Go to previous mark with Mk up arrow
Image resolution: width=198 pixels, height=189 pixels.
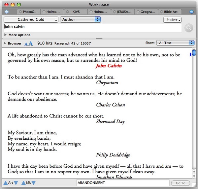click(23, 183)
